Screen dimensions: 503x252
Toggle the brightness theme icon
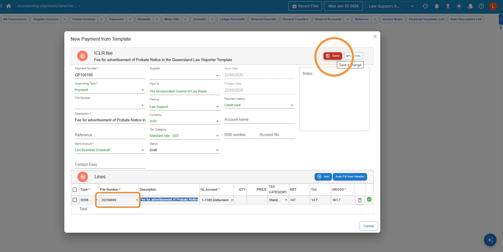click(459, 6)
